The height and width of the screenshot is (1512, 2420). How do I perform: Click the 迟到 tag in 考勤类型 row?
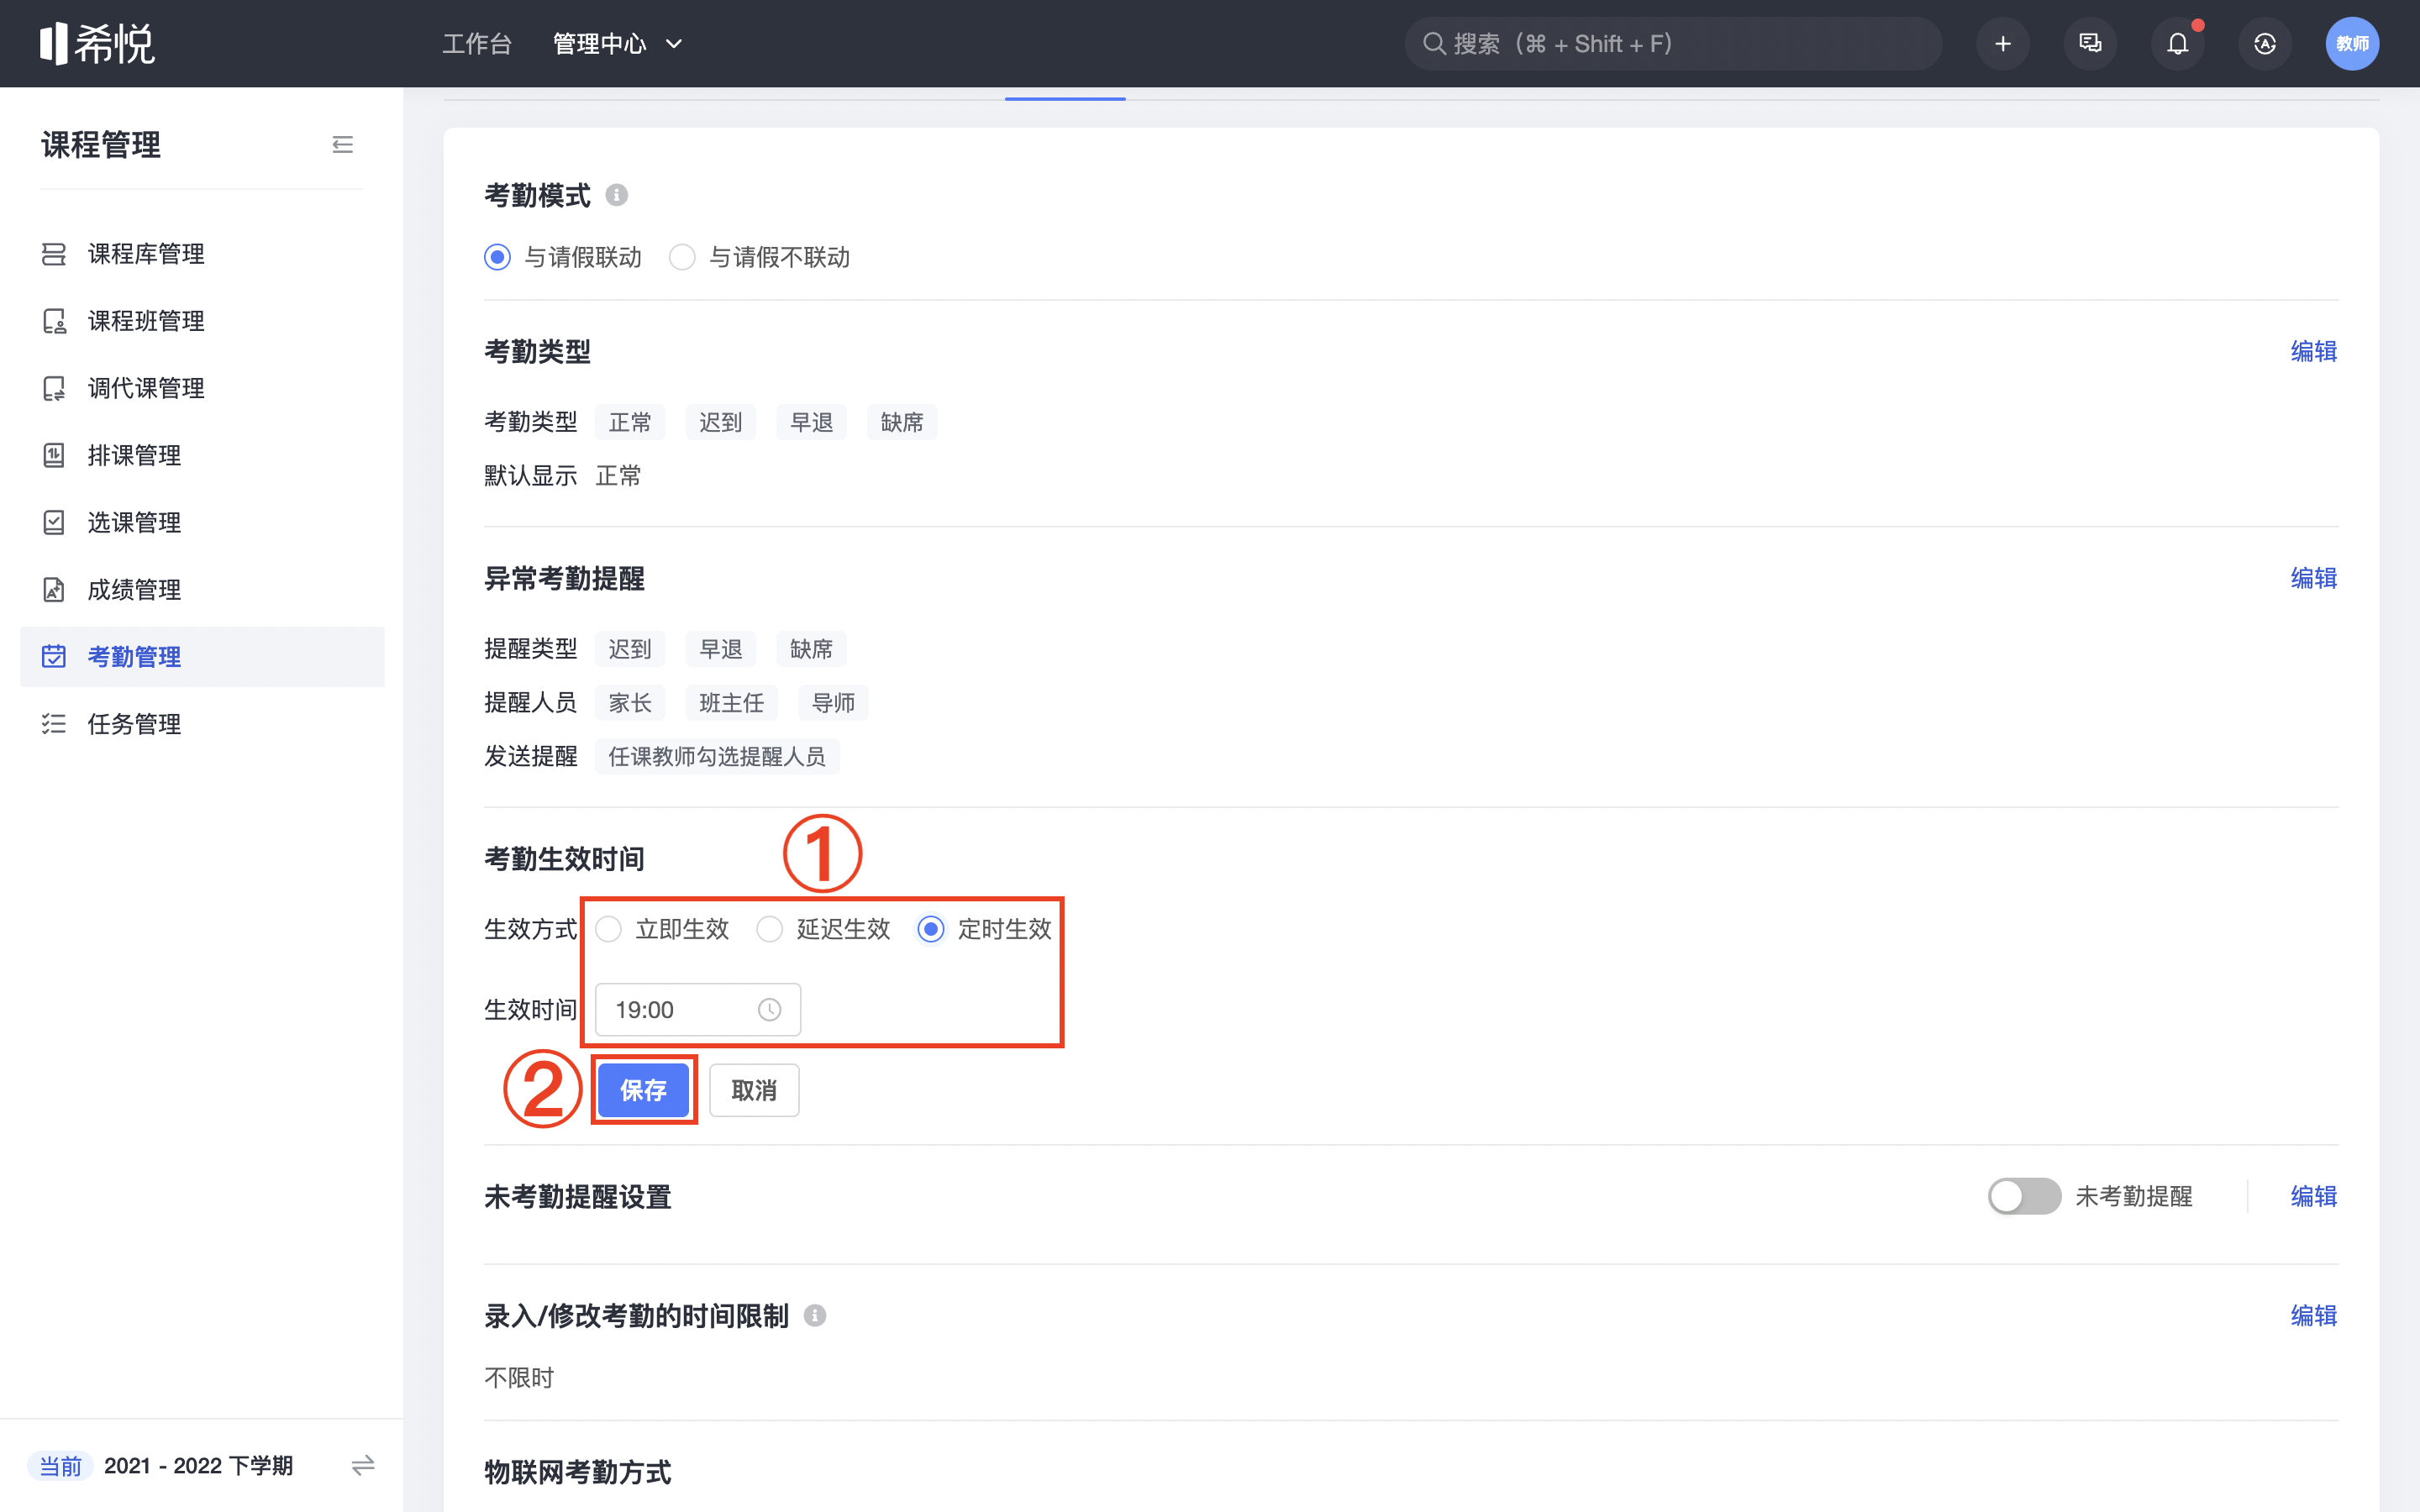[x=721, y=422]
